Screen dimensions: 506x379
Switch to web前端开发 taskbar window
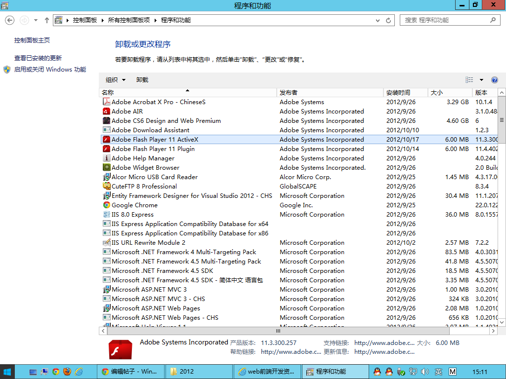[266, 372]
